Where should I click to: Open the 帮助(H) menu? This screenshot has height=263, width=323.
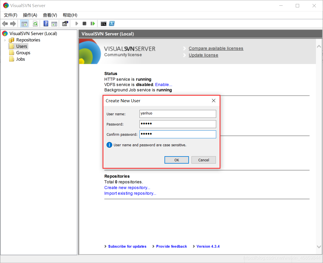point(70,15)
